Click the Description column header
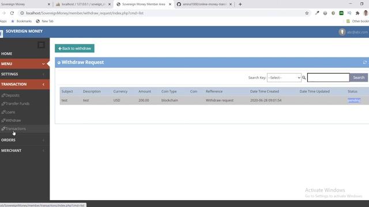Viewport: 369px width, 207px height. (92, 91)
